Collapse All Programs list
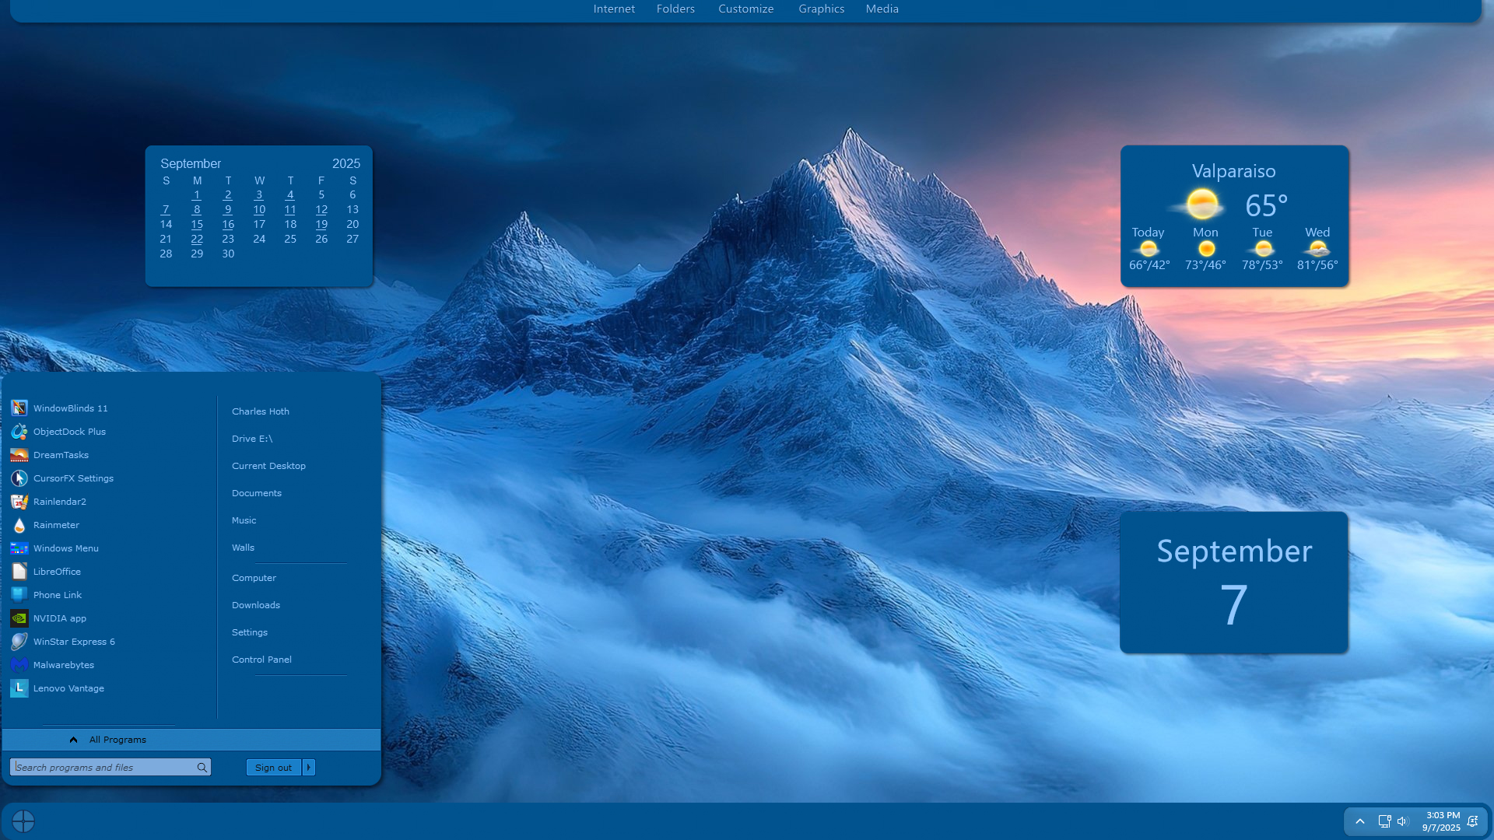The image size is (1494, 840). click(117, 740)
